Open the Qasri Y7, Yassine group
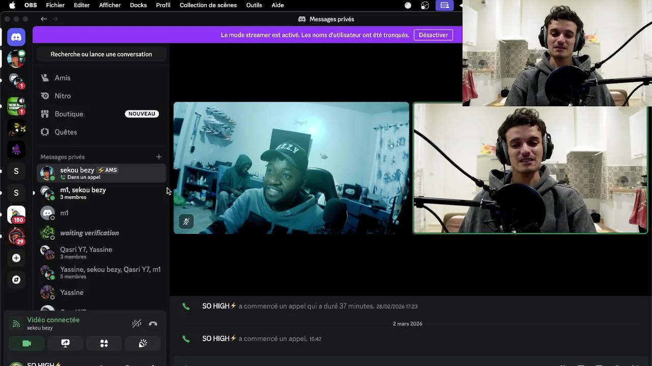The height and width of the screenshot is (366, 652). [101, 253]
